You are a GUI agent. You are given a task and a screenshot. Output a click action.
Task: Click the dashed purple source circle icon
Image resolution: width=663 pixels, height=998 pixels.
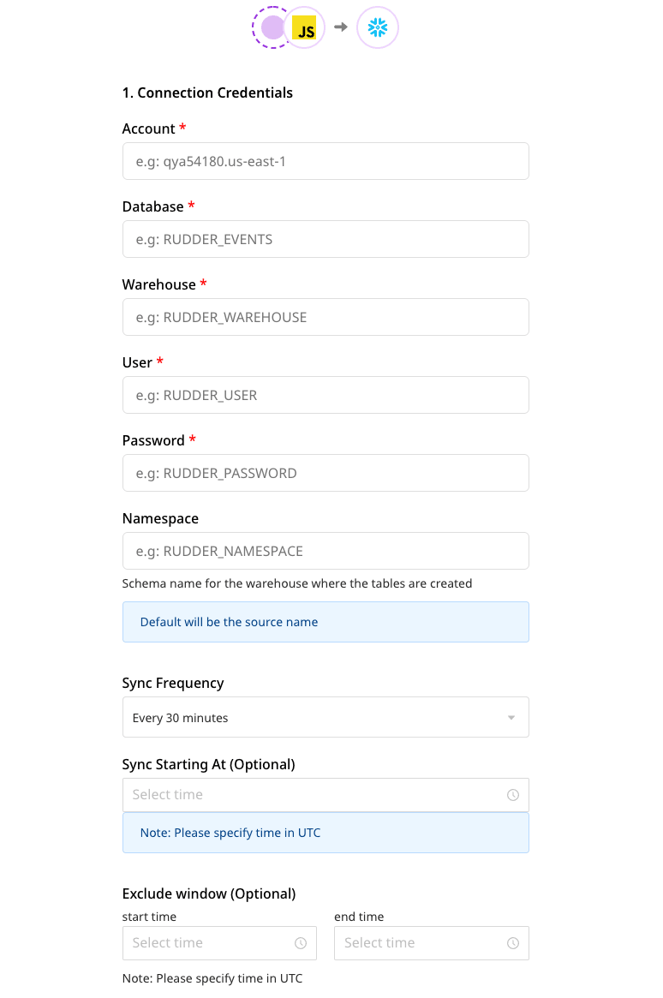coord(272,27)
